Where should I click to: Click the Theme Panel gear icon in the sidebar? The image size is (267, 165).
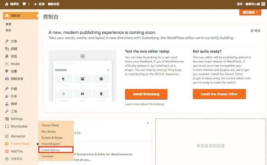tap(7, 144)
